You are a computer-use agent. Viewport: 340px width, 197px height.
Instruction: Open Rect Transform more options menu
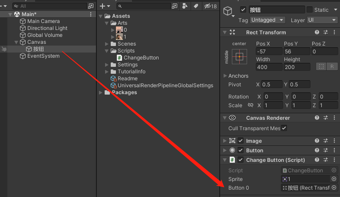coord(334,32)
